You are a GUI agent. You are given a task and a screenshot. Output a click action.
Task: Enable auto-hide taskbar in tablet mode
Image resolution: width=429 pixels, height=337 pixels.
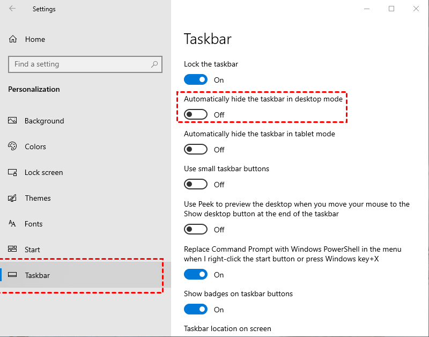coord(196,149)
